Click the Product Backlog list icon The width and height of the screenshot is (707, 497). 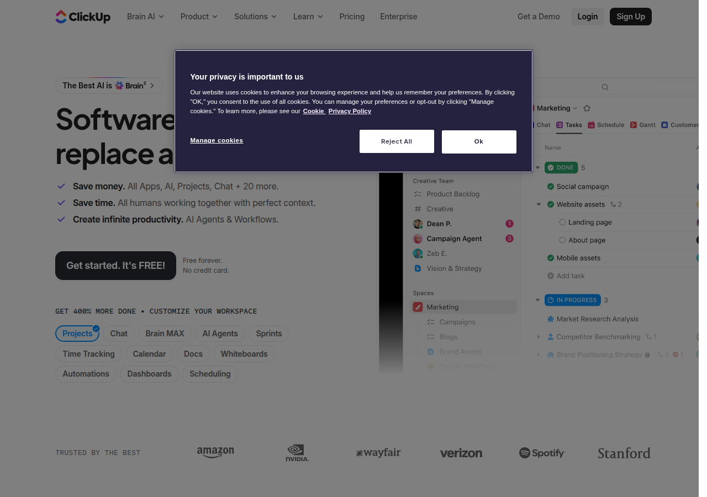418,194
